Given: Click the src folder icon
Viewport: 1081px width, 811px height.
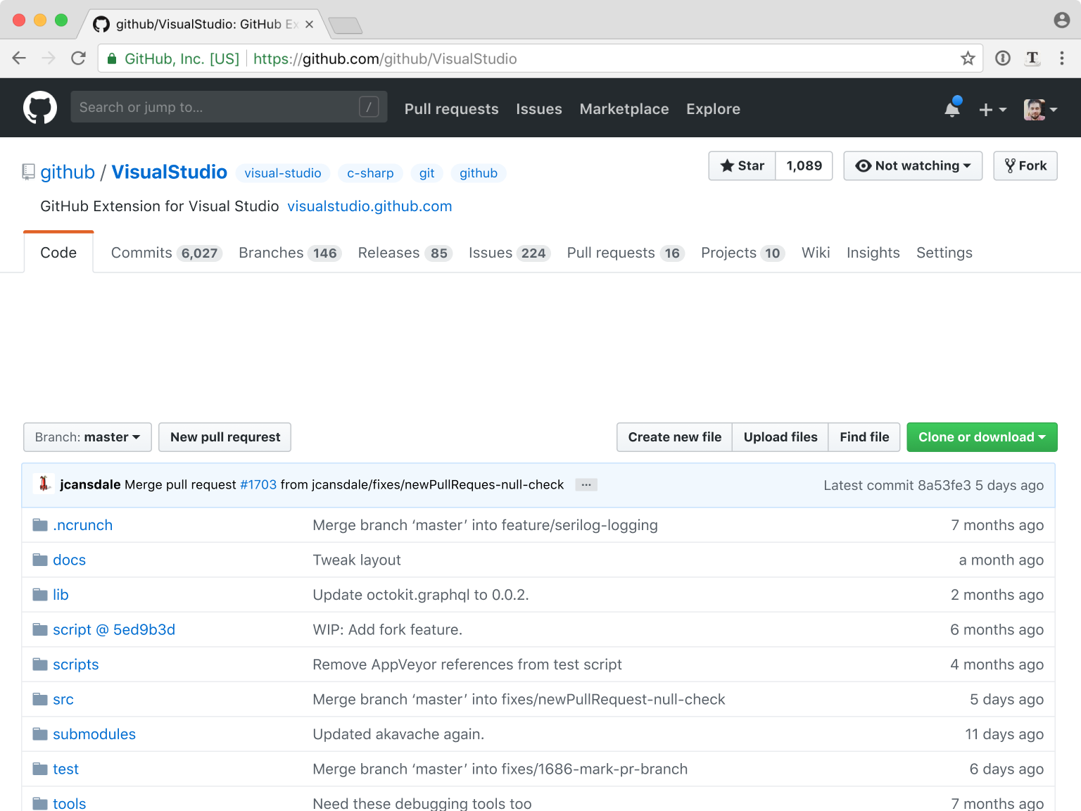Looking at the screenshot, I should point(40,699).
